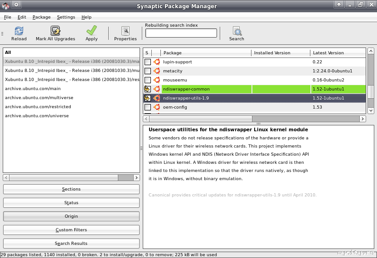Open the Edit menu
377x258 pixels.
[22, 17]
